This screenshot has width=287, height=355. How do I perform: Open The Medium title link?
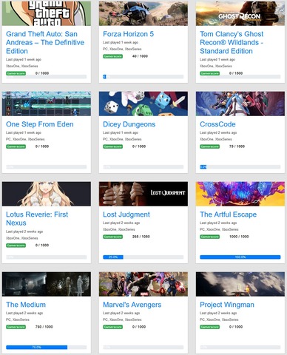click(x=26, y=305)
